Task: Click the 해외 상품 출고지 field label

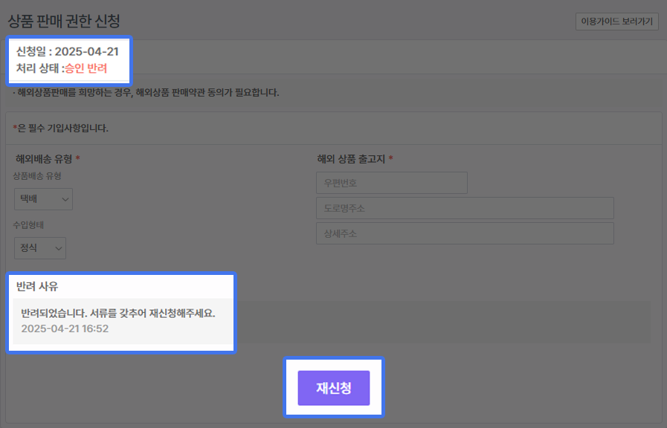Action: (351, 158)
